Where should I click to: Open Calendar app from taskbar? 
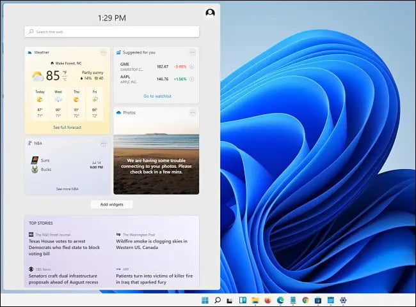(331, 300)
